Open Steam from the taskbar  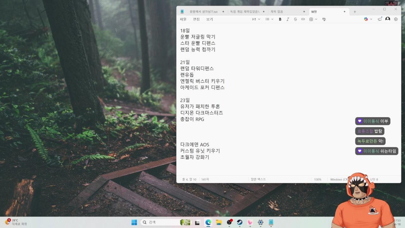tap(240, 222)
